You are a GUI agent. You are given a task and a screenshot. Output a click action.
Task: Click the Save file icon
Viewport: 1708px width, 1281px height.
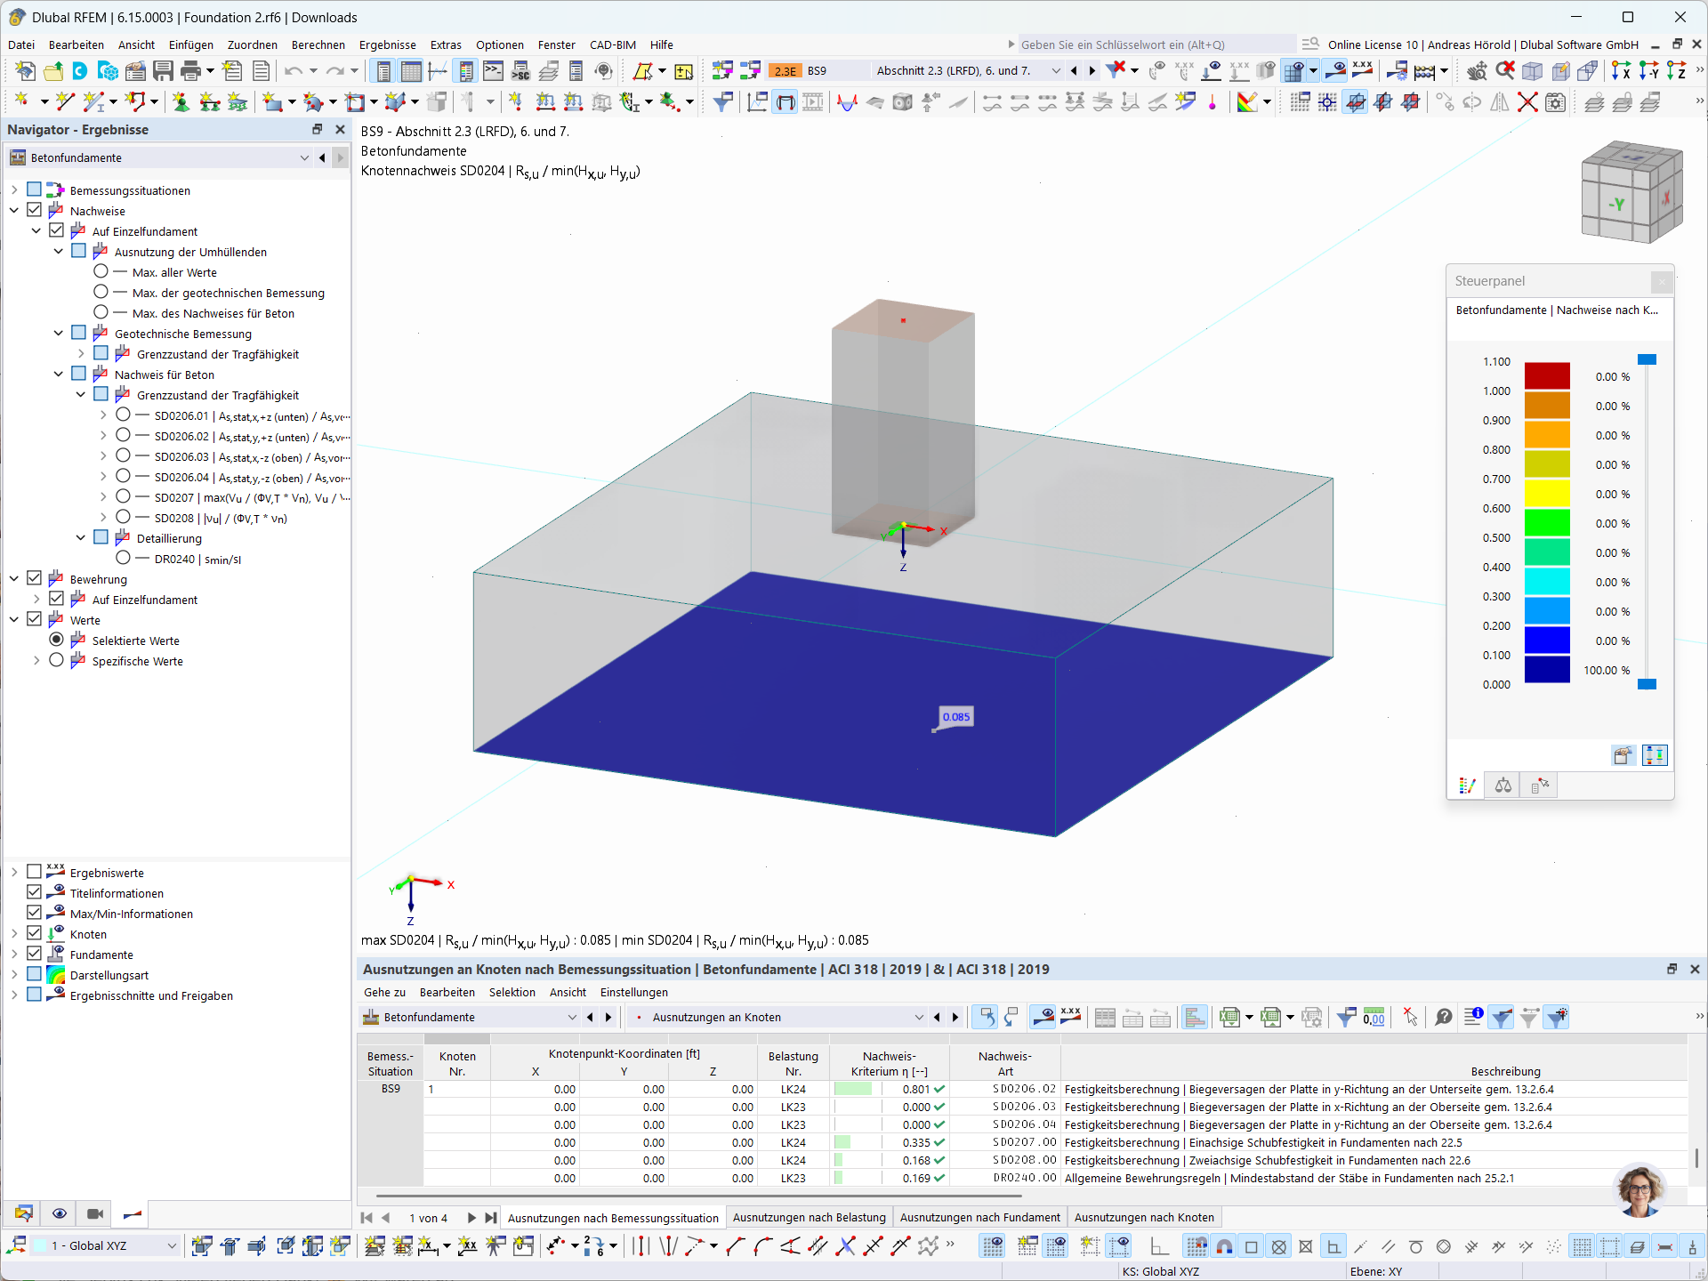coord(163,71)
